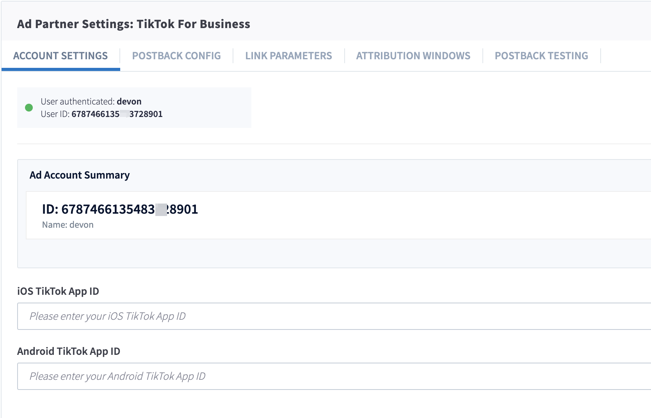Click the 'iOS TikTok App ID' label
This screenshot has width=651, height=418.
pyautogui.click(x=58, y=291)
